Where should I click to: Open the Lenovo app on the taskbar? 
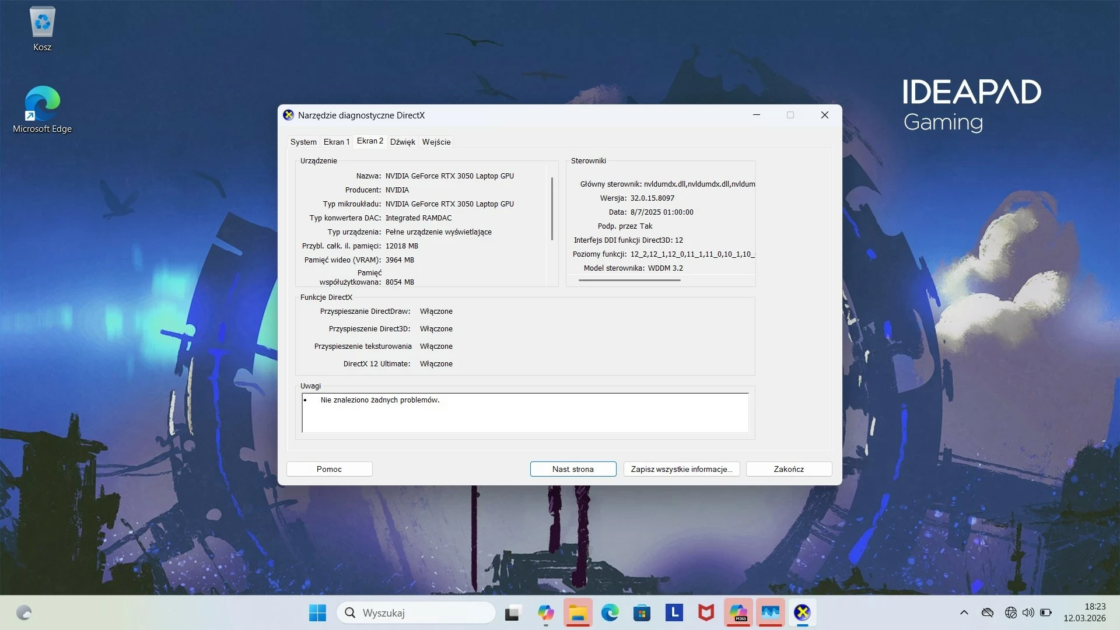click(x=674, y=612)
